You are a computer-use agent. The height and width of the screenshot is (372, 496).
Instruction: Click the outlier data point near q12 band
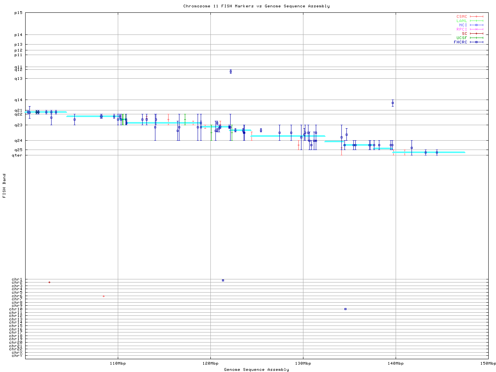click(231, 72)
